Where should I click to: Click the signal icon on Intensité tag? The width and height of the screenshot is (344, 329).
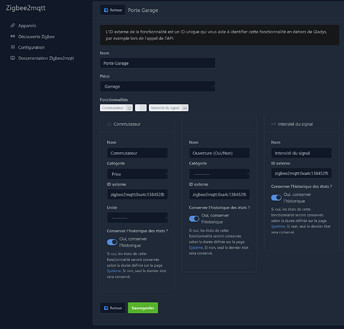click(185, 108)
